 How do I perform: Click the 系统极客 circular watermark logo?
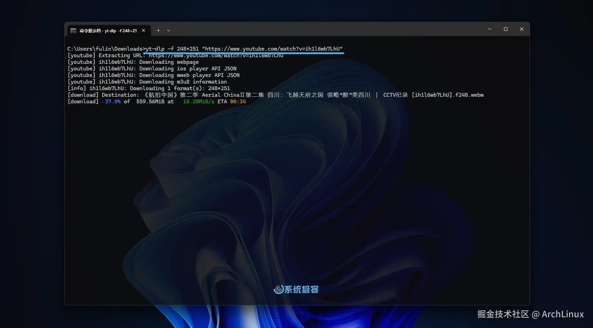(278, 290)
